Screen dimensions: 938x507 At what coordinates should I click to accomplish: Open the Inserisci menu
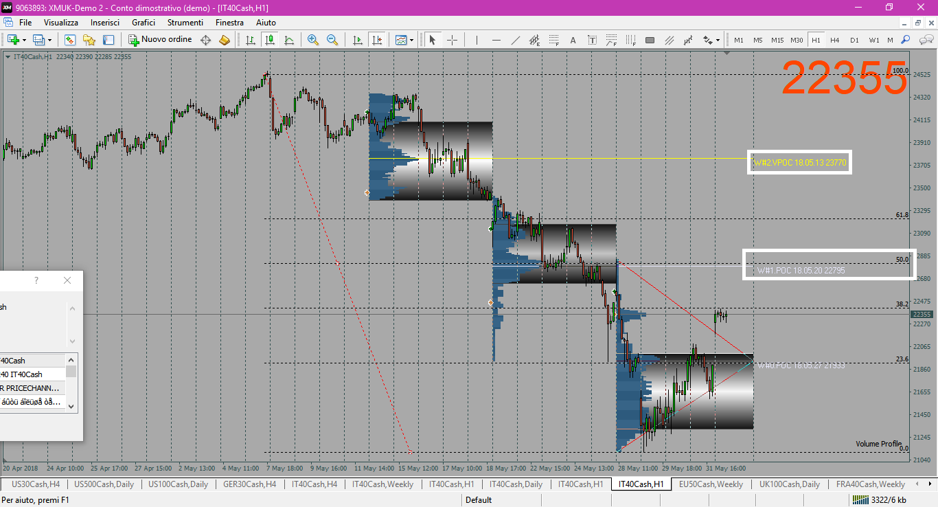105,23
